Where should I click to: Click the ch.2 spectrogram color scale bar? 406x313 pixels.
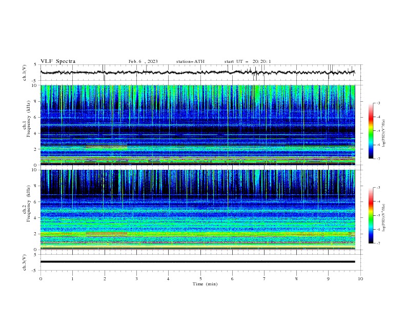[x=371, y=215]
